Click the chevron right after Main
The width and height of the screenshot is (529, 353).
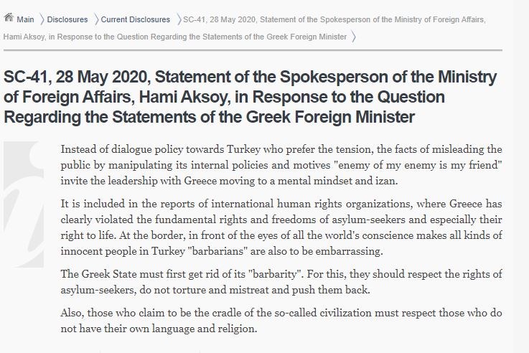[x=41, y=19]
